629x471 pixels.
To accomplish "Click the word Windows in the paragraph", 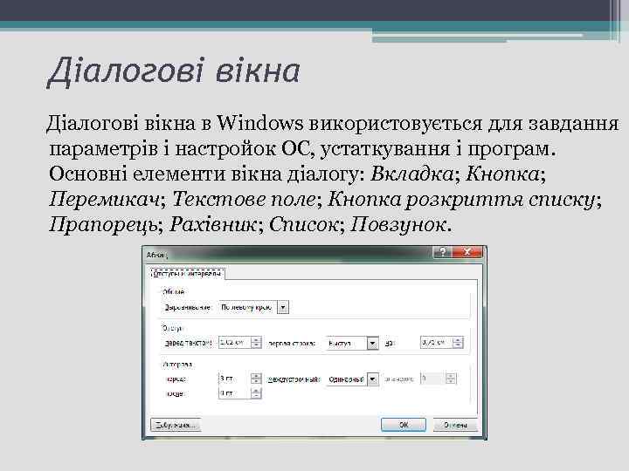I will point(260,123).
